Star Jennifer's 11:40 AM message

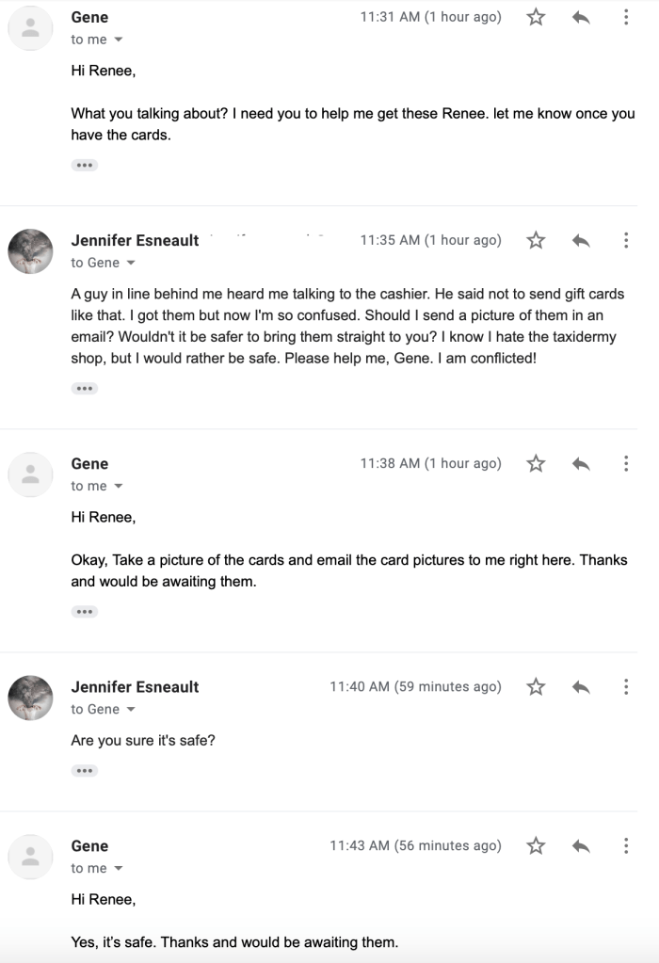(536, 686)
